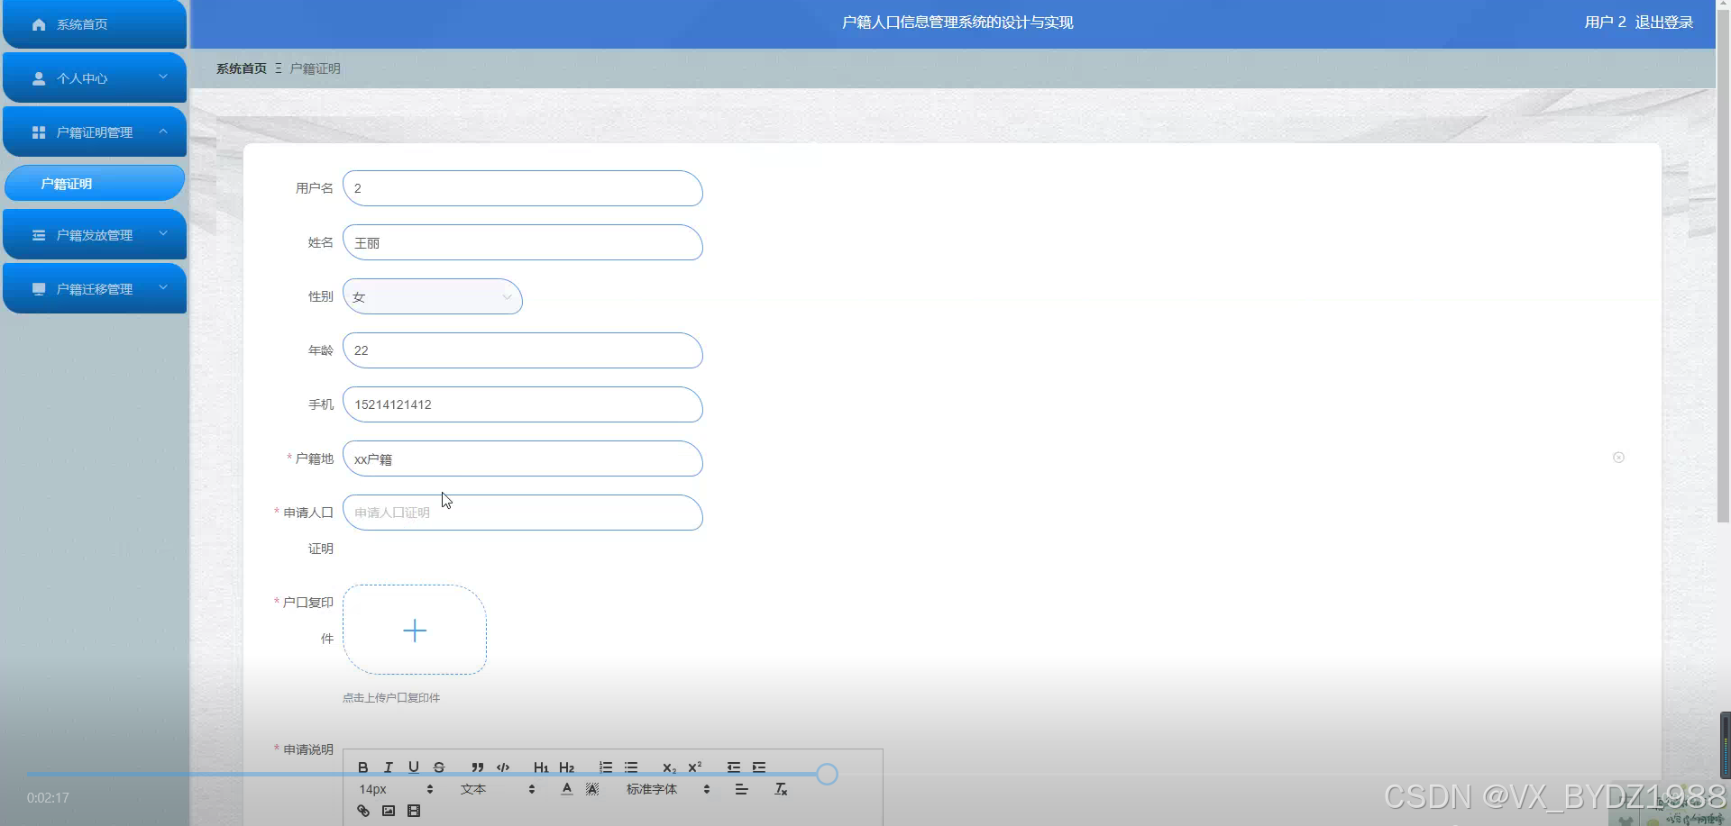Increase the paragraph indent
This screenshot has height=826, width=1731.
coord(759,767)
